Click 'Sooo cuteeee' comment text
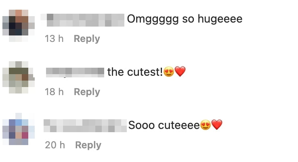Image resolution: width=298 pixels, height=162 pixels. tap(164, 125)
